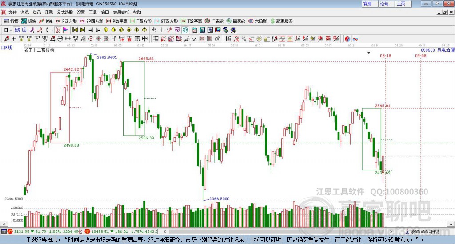Open the calculator icon in toolbar
Viewport: 455px width, 244px height.
202,30
